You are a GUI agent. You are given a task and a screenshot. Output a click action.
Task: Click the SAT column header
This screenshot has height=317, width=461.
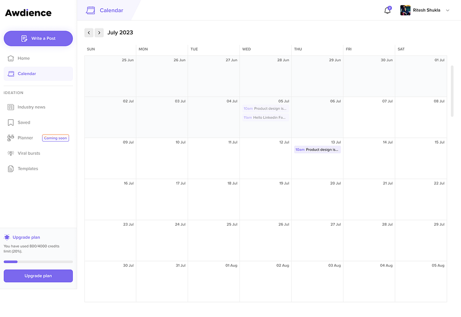click(401, 49)
